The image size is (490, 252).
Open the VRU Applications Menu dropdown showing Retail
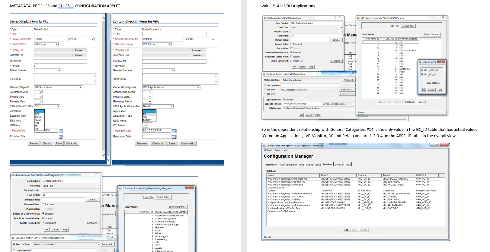pyautogui.click(x=171, y=106)
